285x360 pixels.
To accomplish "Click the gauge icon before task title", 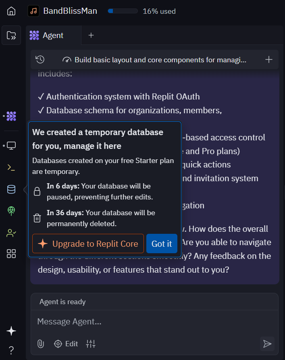I will coord(67,60).
